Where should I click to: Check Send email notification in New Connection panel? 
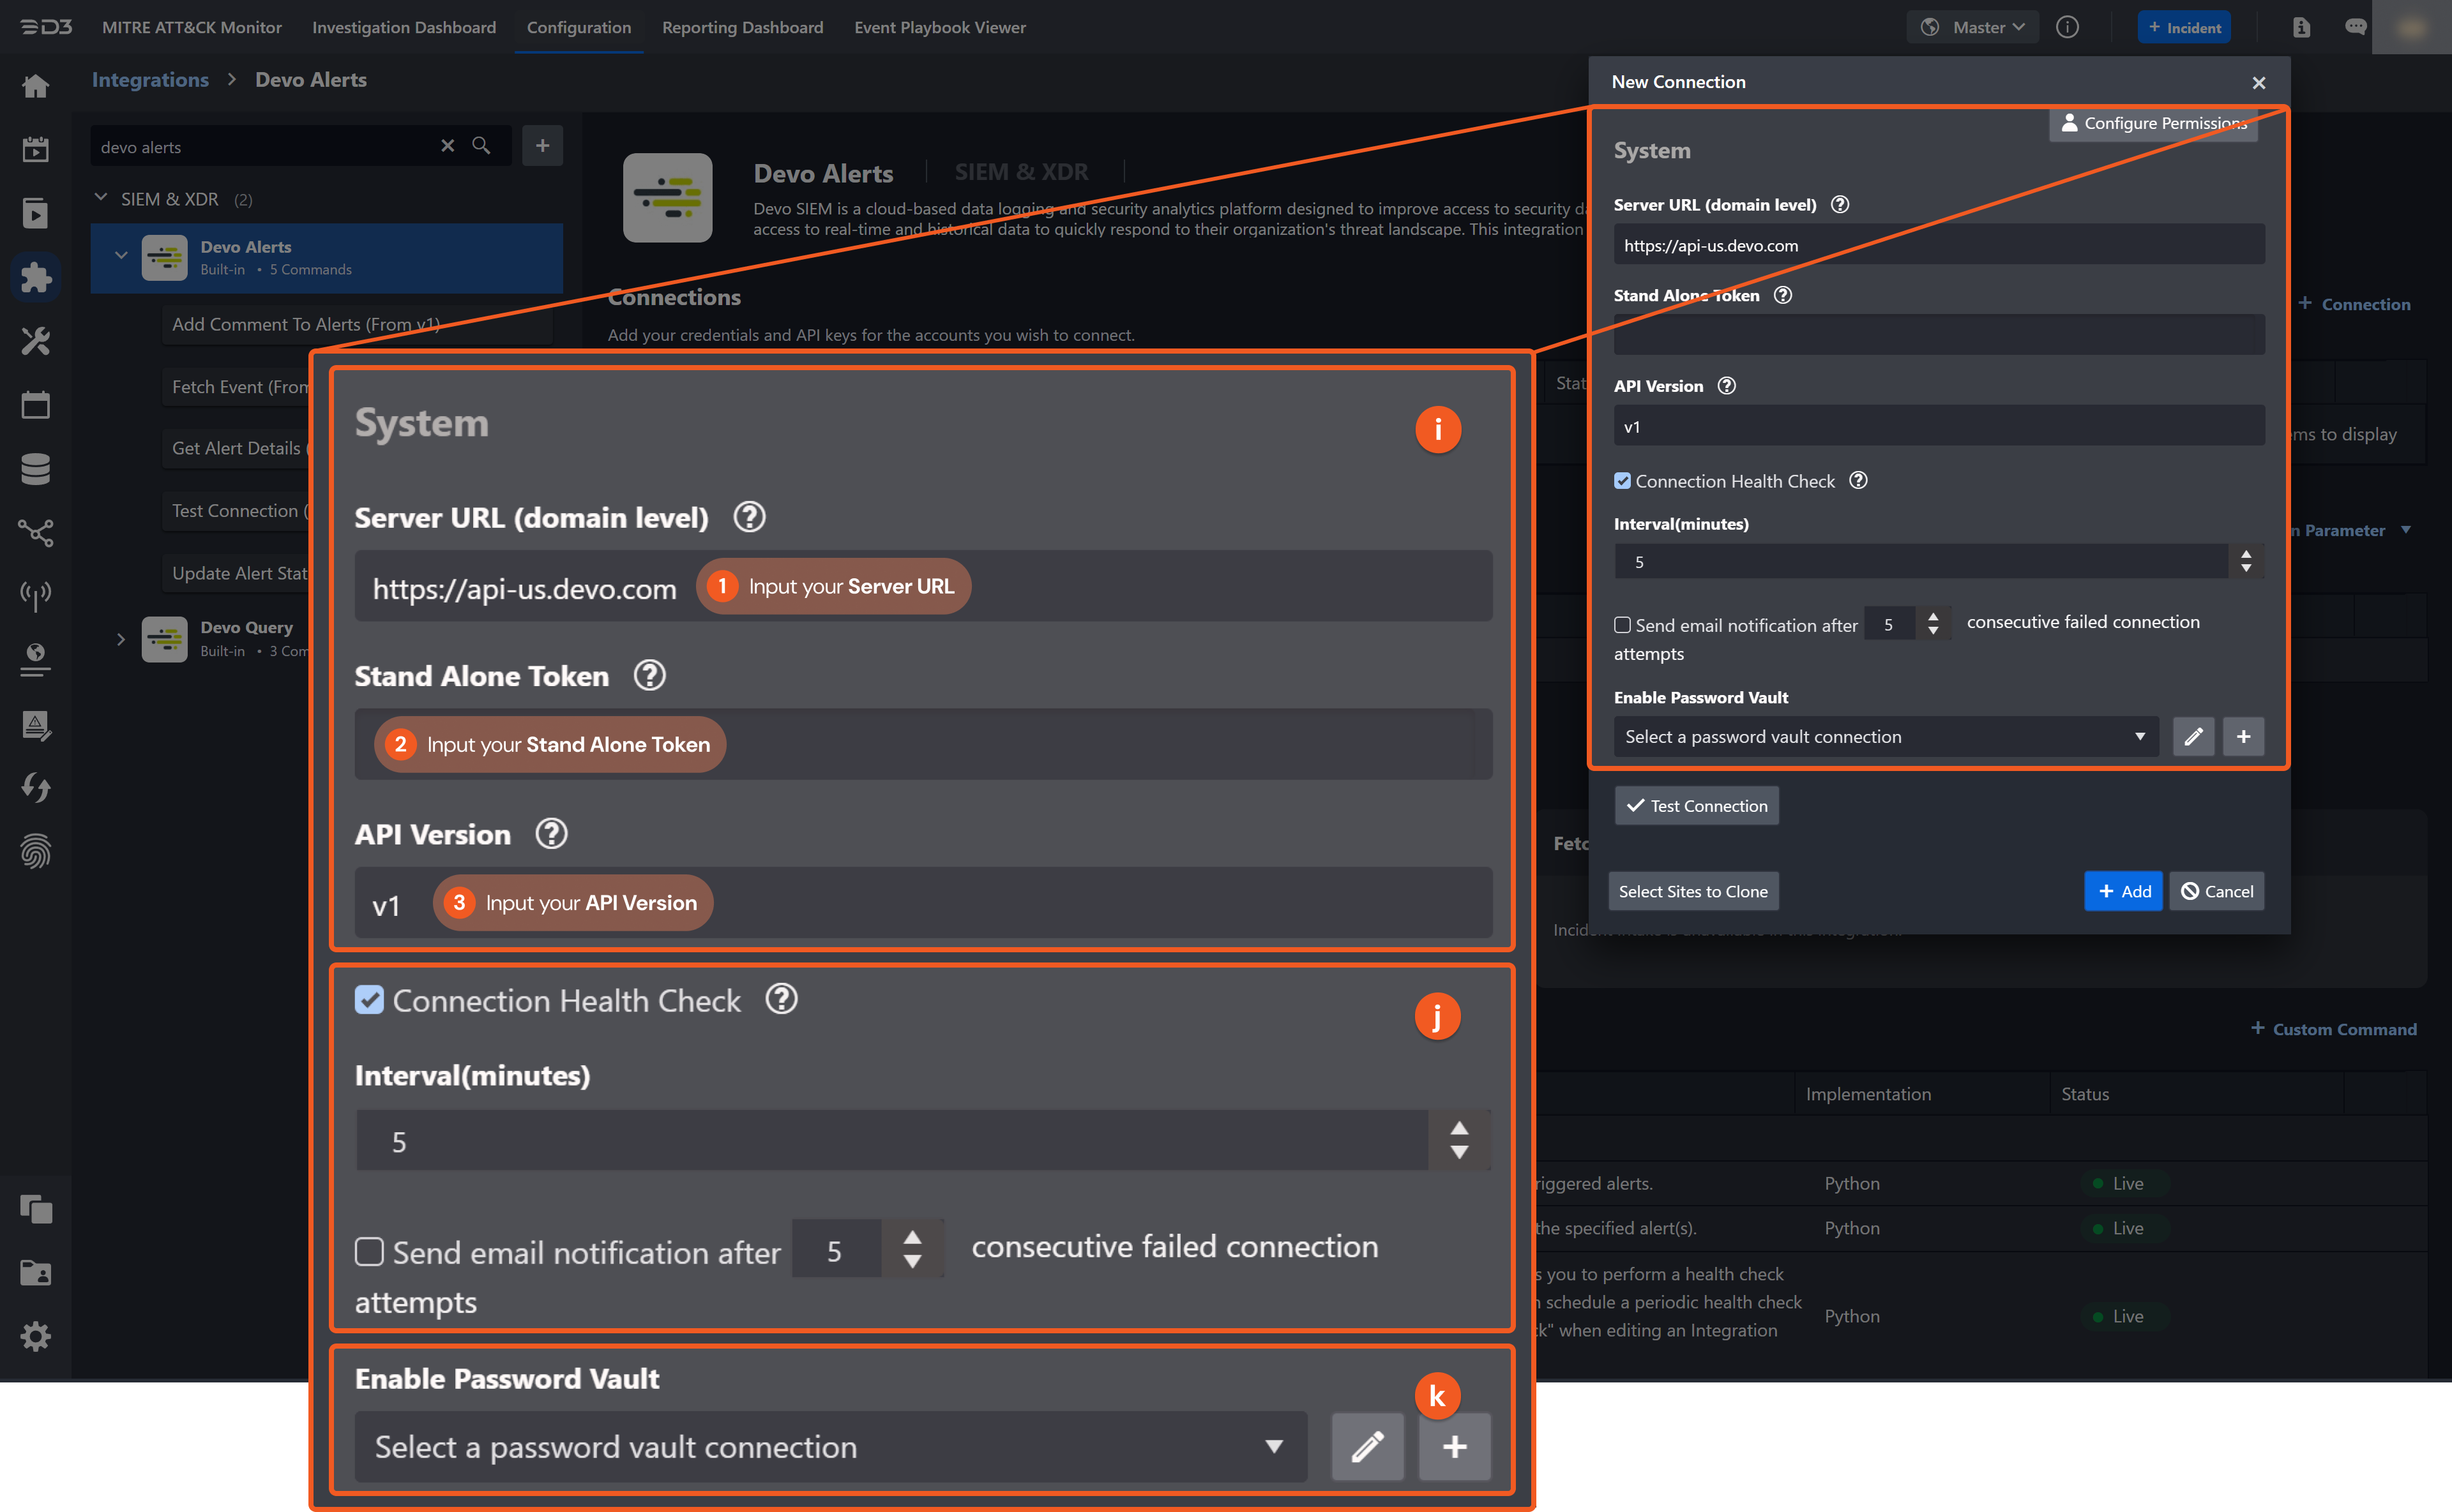tap(1623, 624)
